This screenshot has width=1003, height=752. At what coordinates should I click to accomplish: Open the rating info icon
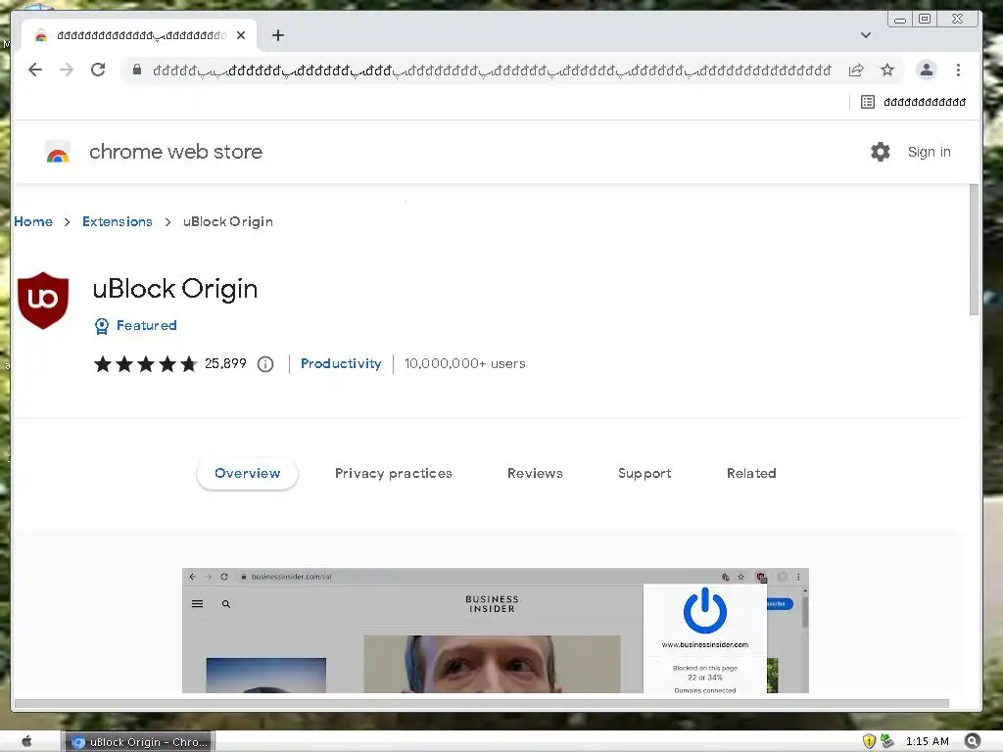pyautogui.click(x=265, y=364)
